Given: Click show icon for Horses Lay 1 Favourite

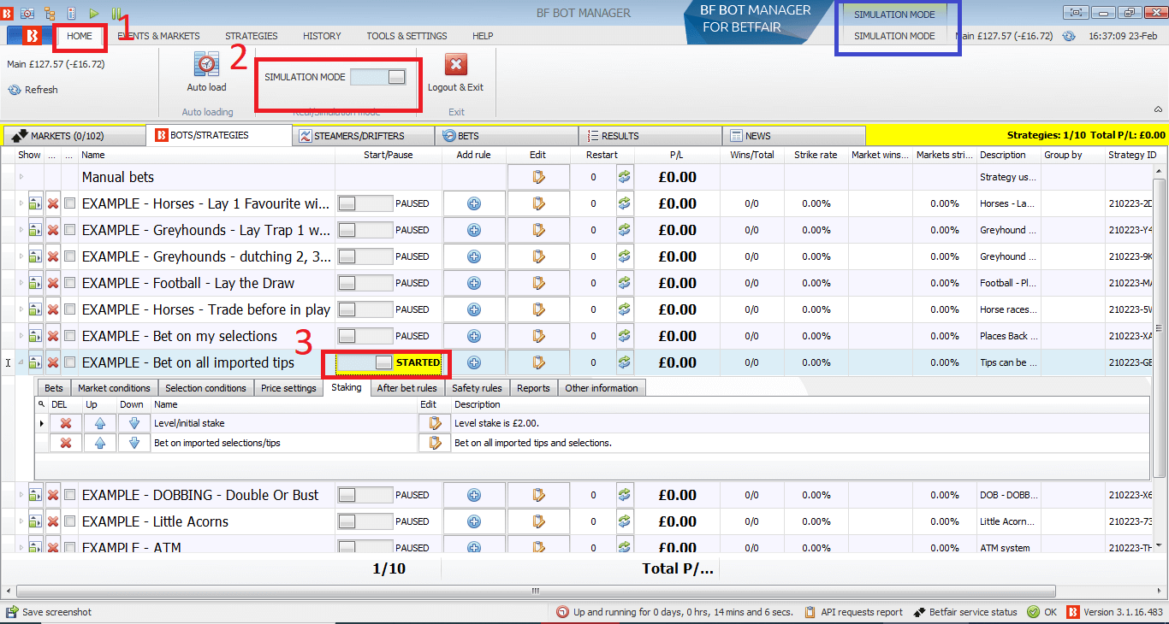Looking at the screenshot, I should point(35,203).
